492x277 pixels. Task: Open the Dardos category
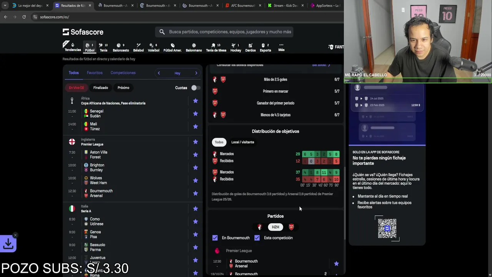point(250,47)
